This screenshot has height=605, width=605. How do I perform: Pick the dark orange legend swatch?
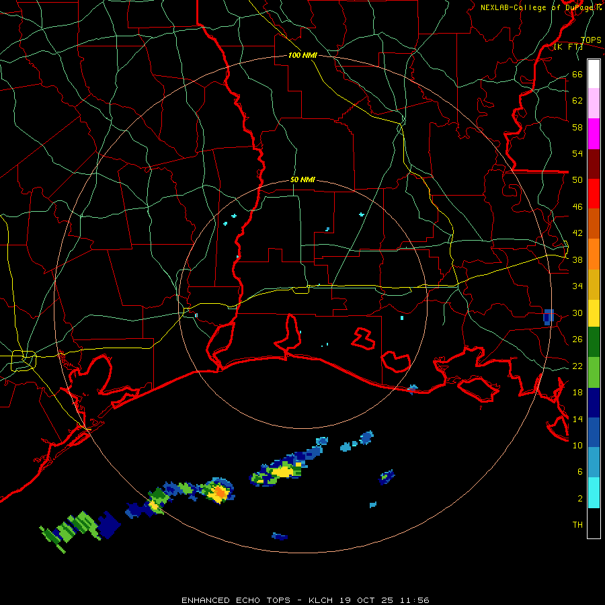tap(594, 223)
